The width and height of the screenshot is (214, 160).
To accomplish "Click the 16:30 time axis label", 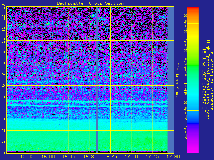I will 90,157.
